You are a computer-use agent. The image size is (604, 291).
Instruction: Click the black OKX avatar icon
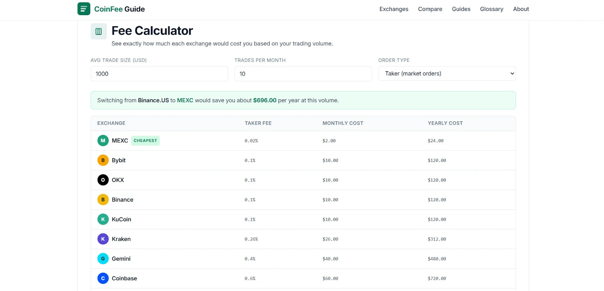coord(103,180)
